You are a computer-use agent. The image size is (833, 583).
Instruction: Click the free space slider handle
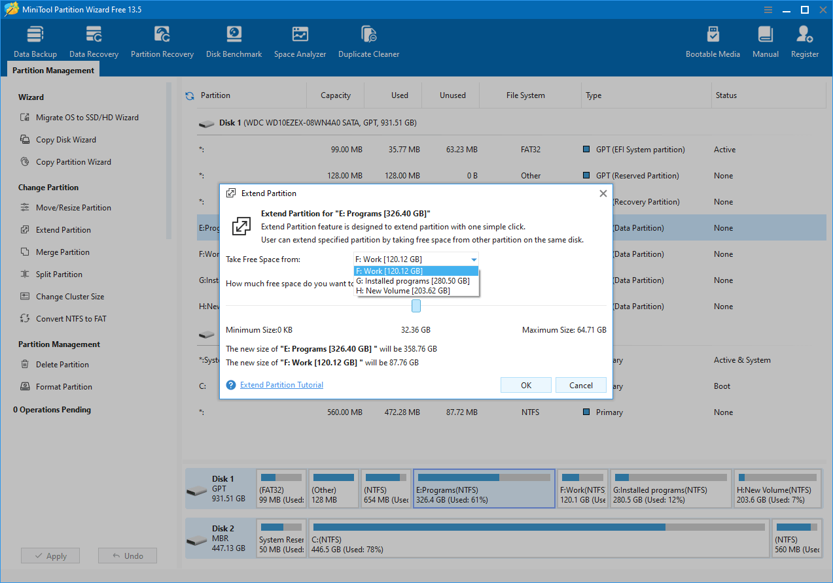click(x=416, y=306)
